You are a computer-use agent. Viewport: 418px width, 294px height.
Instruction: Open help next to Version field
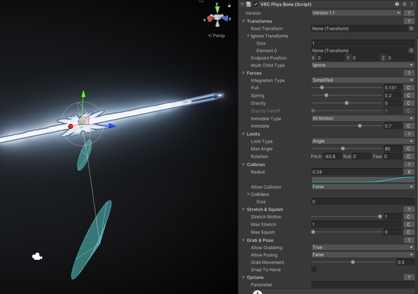click(x=409, y=13)
